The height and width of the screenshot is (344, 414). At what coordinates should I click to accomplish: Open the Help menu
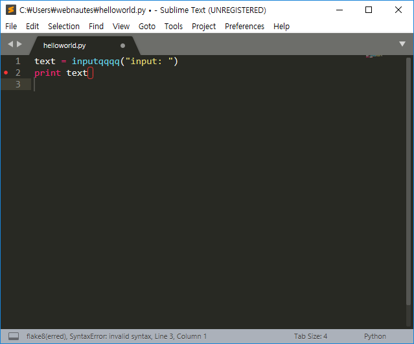click(281, 27)
